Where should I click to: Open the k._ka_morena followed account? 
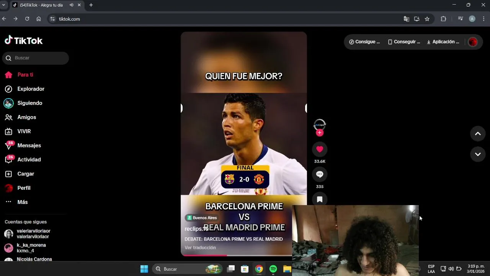25,248
